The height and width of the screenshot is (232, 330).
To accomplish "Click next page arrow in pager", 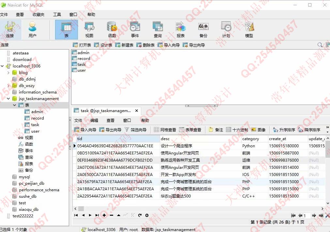I will tap(314, 215).
